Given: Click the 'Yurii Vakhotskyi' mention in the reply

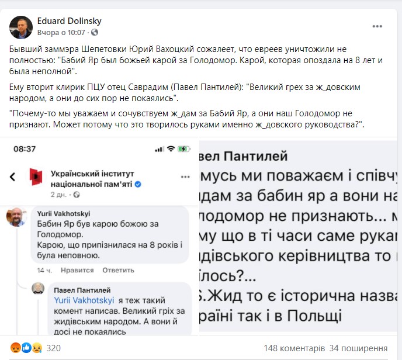Looking at the screenshot, I should pos(78,300).
